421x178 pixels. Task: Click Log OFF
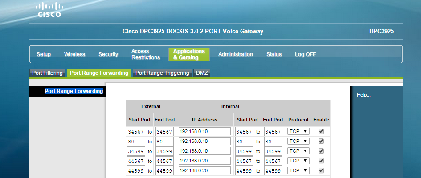[305, 54]
